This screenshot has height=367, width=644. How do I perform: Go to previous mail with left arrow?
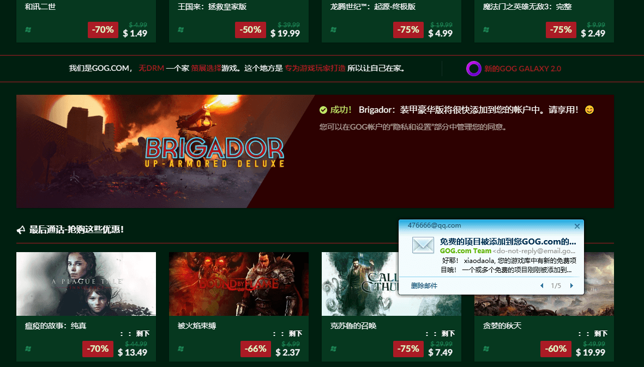pos(541,285)
